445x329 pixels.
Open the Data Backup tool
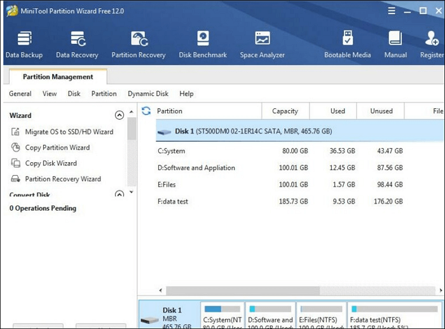tap(24, 44)
